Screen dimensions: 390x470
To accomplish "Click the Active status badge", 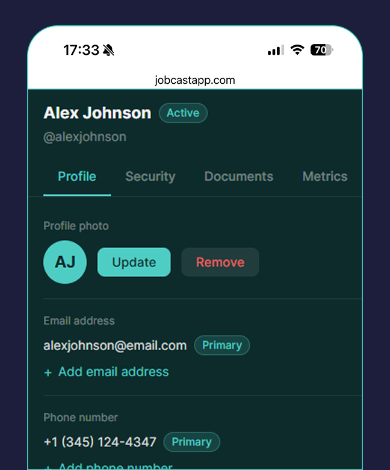I will click(183, 113).
